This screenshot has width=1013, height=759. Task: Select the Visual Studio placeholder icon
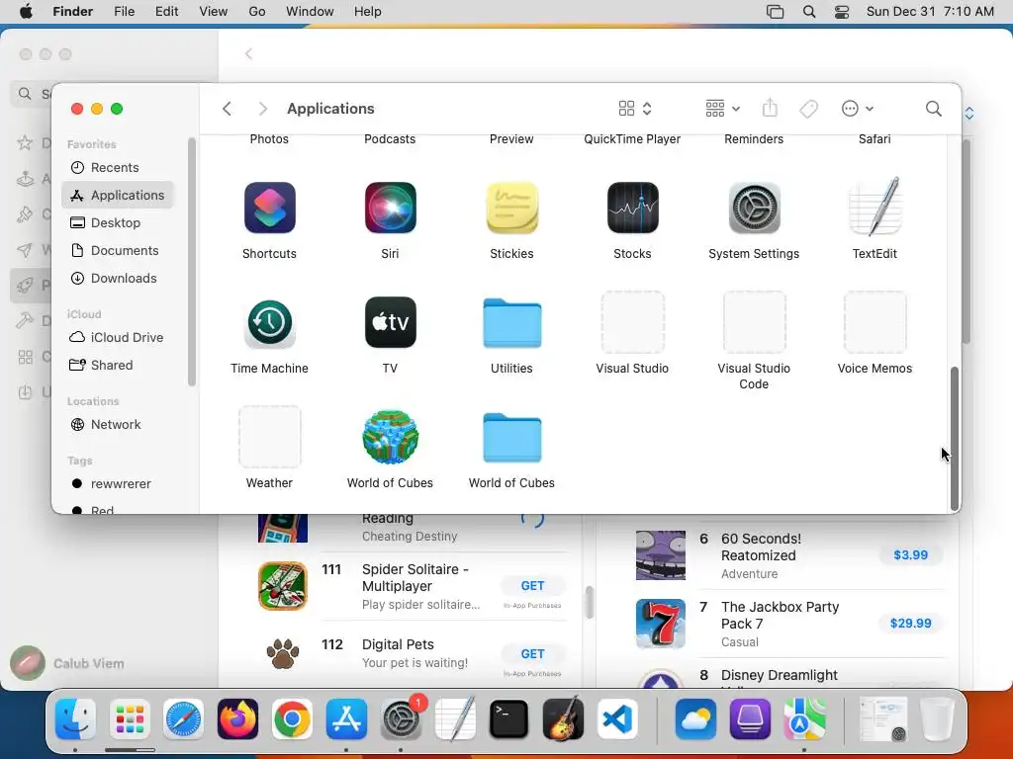pyautogui.click(x=632, y=322)
